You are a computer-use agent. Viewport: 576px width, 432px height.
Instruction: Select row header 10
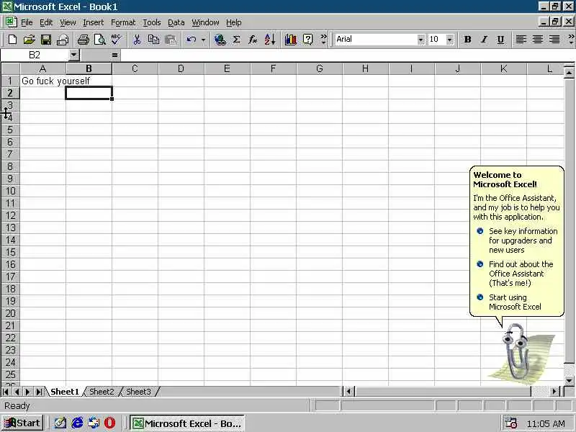[x=10, y=191]
